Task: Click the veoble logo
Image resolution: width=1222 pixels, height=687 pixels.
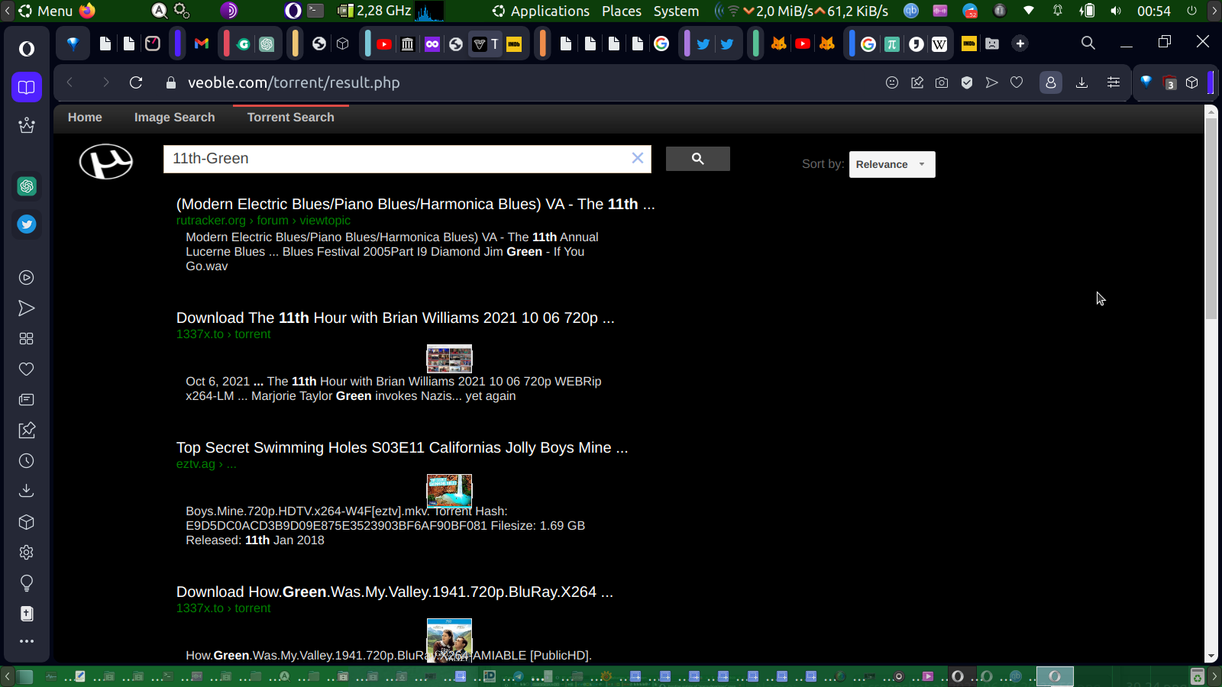Action: pos(106,162)
